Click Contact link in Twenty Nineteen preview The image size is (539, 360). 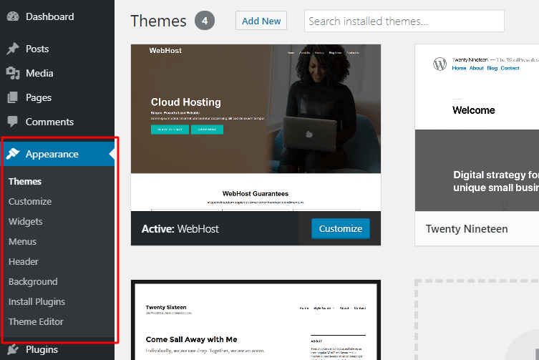click(510, 68)
